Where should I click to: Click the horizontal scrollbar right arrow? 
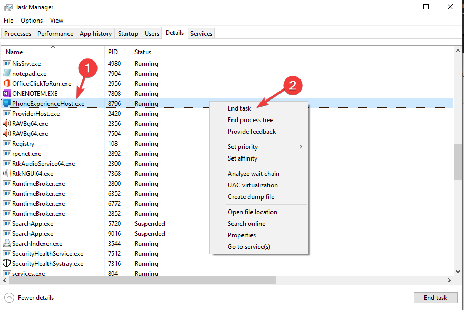pyautogui.click(x=449, y=281)
